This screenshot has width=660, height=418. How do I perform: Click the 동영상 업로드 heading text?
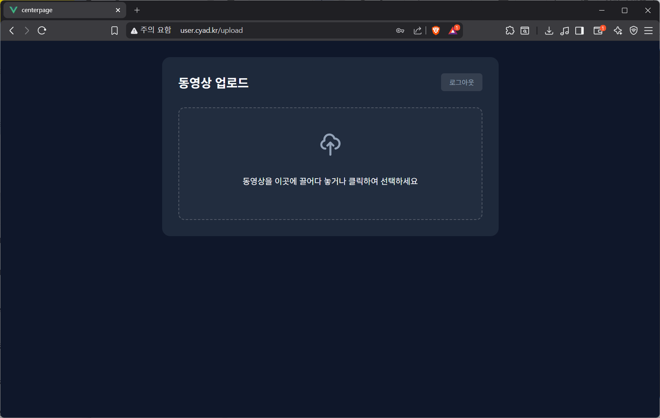(x=213, y=83)
